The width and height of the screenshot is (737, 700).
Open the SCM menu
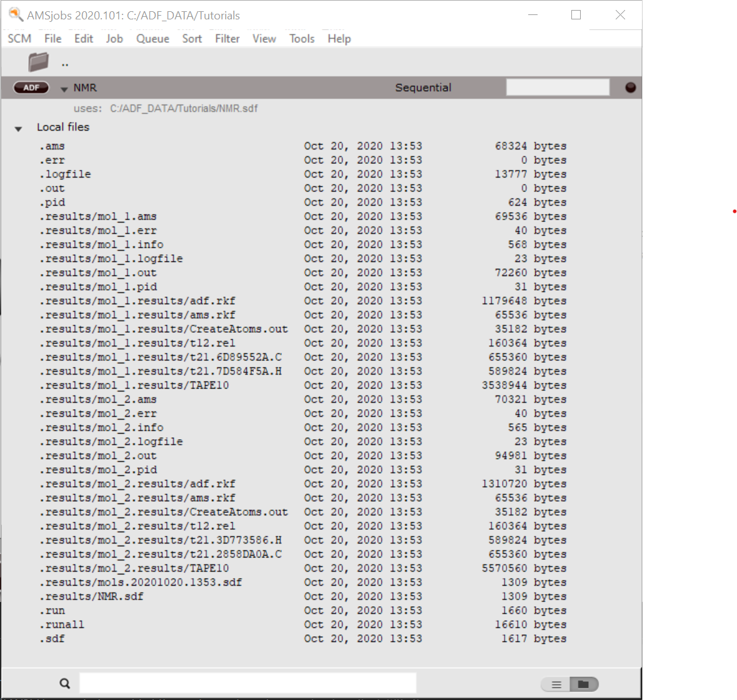point(19,38)
